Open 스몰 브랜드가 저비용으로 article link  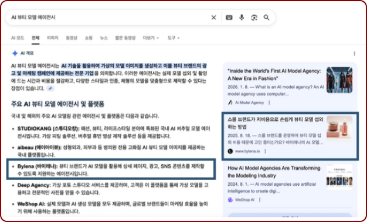[276, 123]
